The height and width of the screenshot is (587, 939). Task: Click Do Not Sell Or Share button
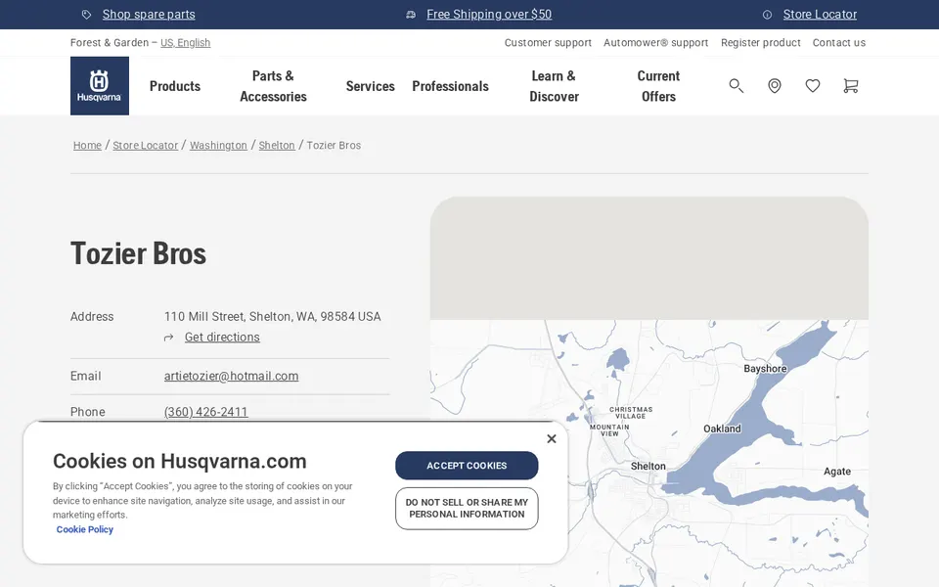tap(467, 509)
